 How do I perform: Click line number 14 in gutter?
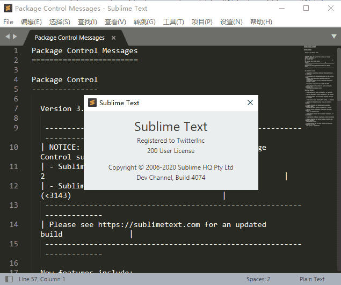(14, 224)
